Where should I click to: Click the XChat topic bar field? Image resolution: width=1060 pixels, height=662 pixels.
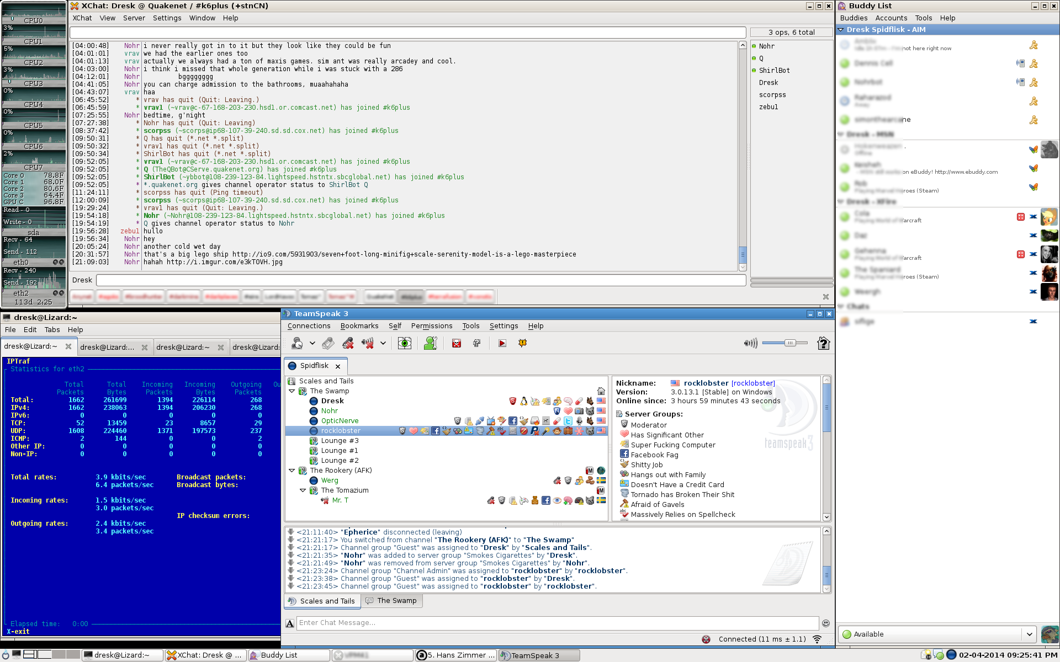coord(408,33)
